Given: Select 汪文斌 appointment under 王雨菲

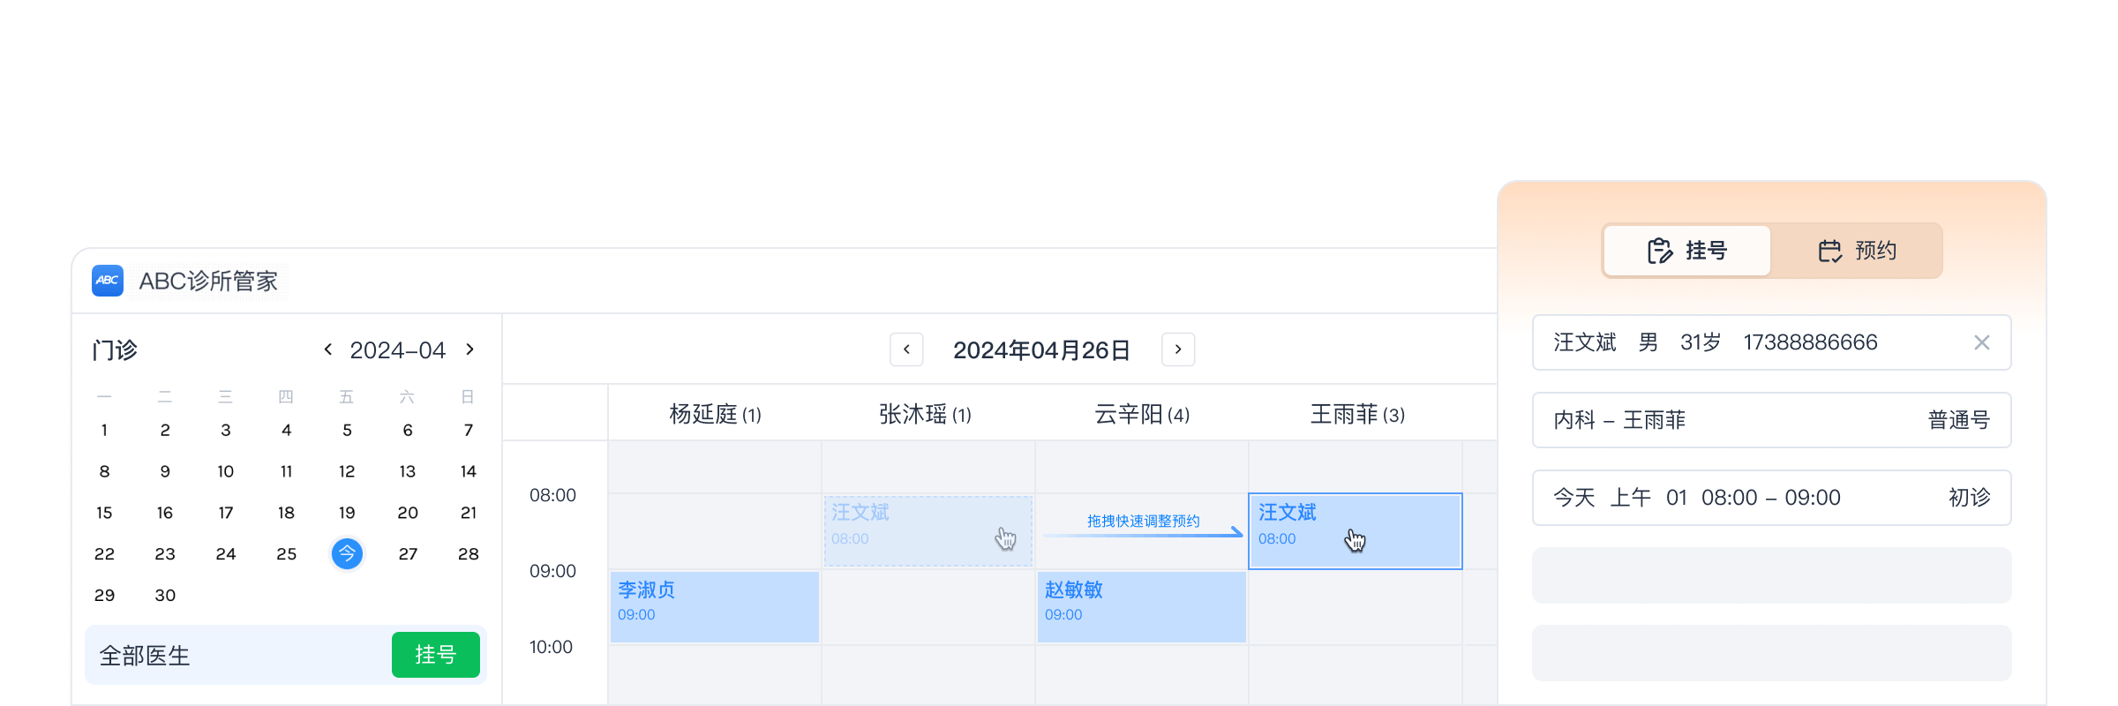Looking at the screenshot, I should pyautogui.click(x=1355, y=530).
